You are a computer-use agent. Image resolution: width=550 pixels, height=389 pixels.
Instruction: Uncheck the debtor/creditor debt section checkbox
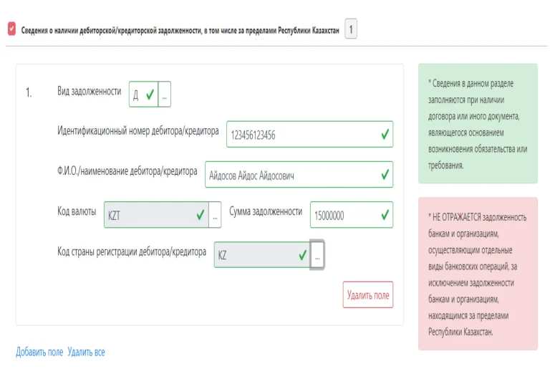point(11,29)
